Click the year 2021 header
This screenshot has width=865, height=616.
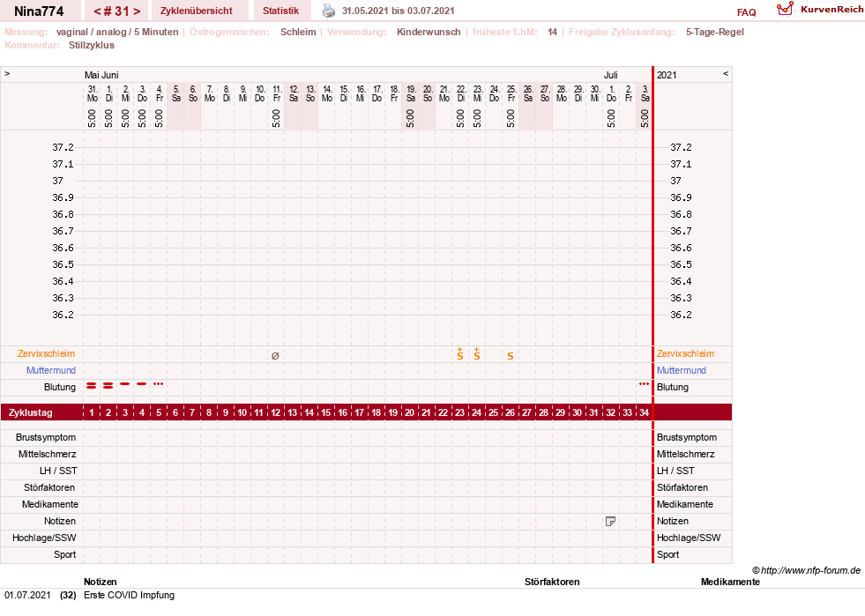[x=667, y=75]
